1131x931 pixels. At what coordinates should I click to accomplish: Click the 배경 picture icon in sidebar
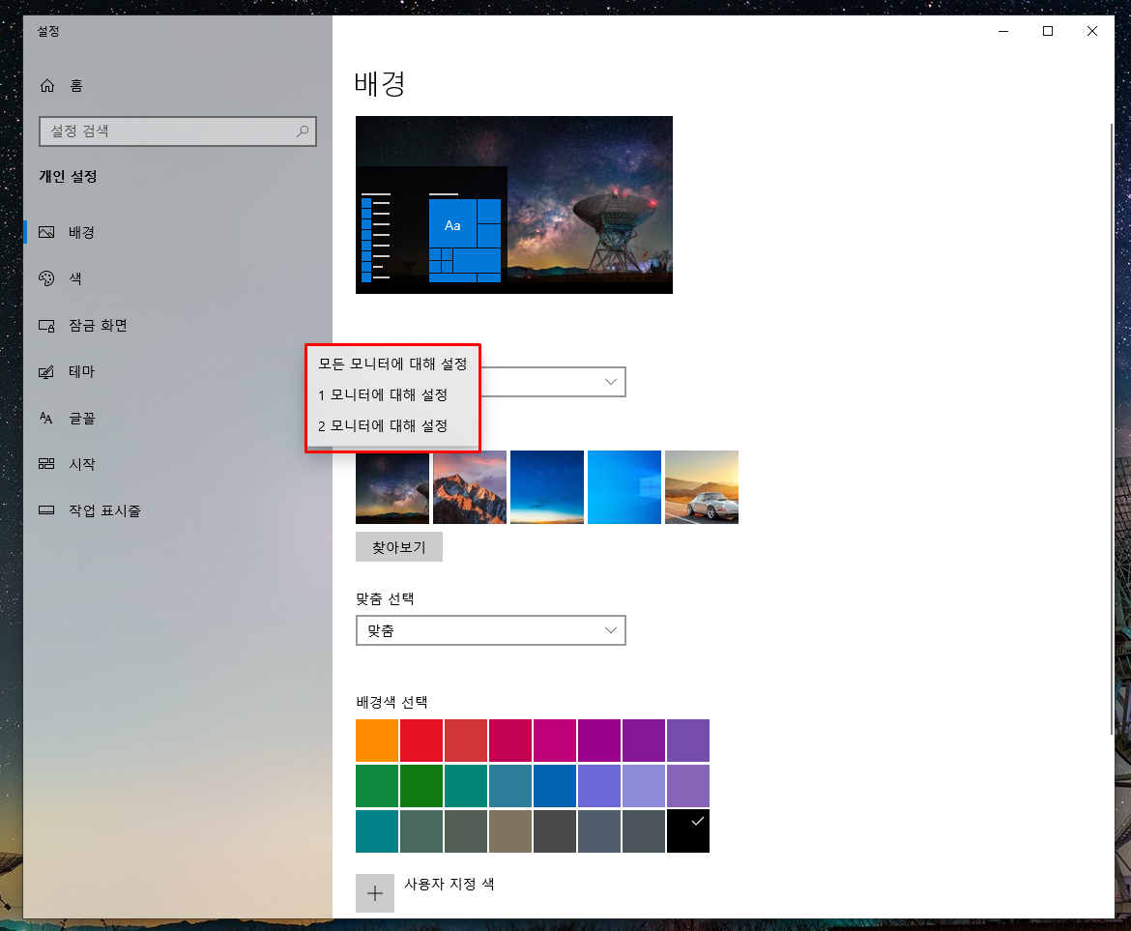point(46,232)
